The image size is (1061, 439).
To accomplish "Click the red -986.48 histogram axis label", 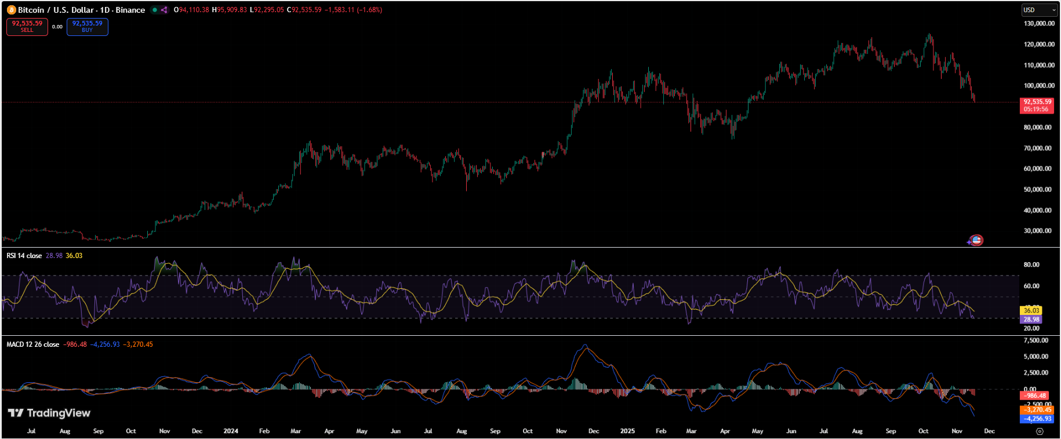I will click(1035, 396).
